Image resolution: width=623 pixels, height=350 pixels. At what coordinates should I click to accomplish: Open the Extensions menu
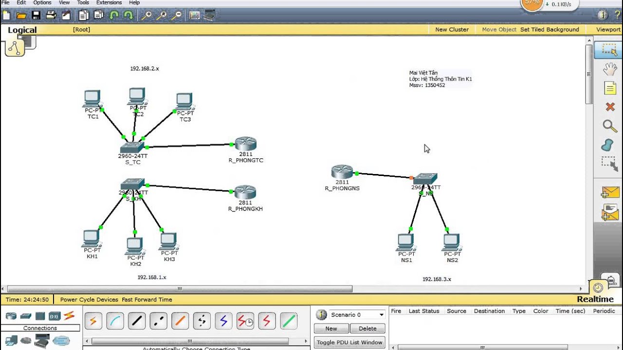pos(109,2)
